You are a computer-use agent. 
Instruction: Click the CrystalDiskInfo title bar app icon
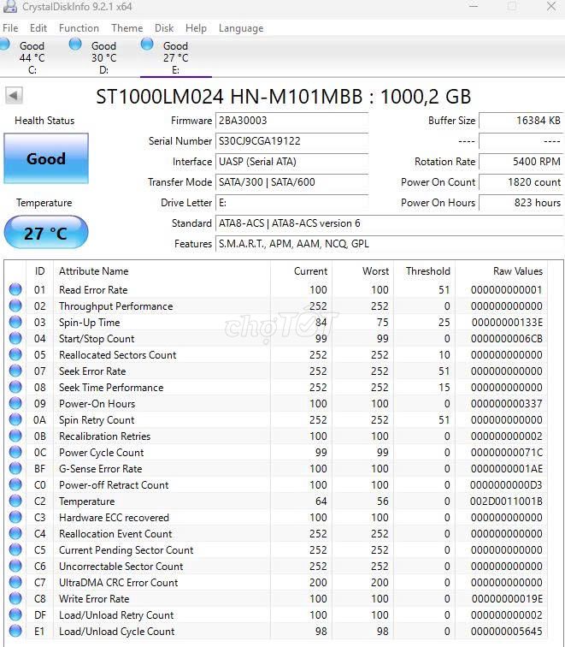pyautogui.click(x=10, y=6)
